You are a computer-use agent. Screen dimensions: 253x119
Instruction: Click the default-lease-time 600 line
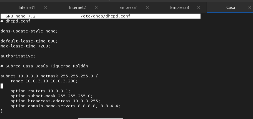tap(29, 41)
